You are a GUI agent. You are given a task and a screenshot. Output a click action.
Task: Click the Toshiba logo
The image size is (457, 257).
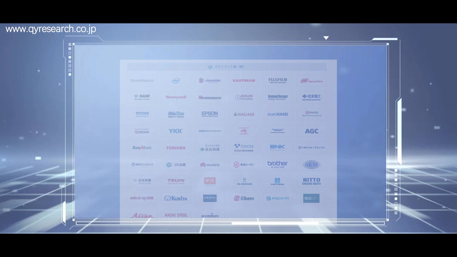pos(176,148)
